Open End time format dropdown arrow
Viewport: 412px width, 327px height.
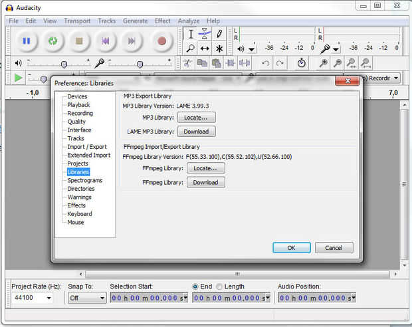[x=268, y=298]
